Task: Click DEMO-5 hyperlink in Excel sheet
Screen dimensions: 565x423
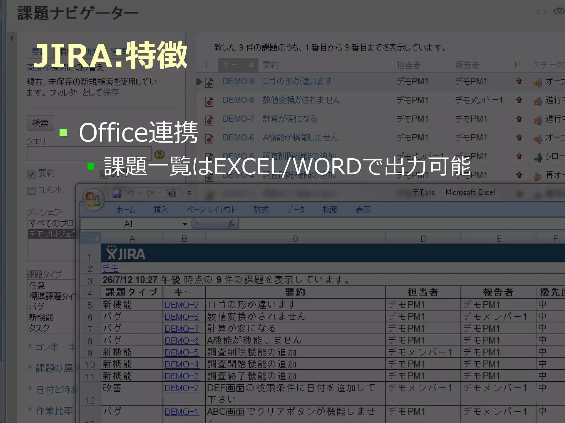Action: (x=182, y=352)
